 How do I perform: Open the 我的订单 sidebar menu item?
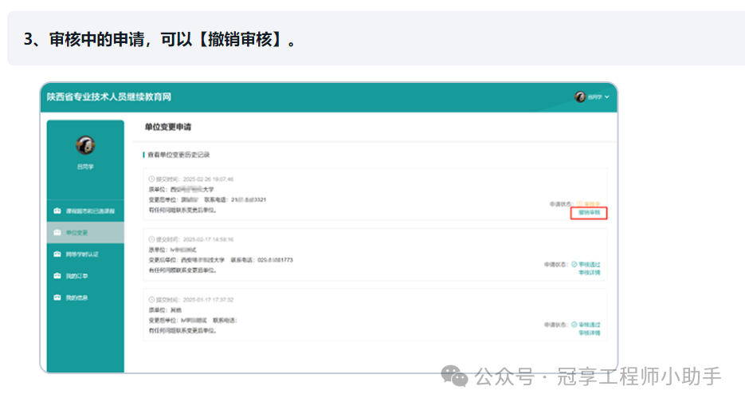(85, 276)
